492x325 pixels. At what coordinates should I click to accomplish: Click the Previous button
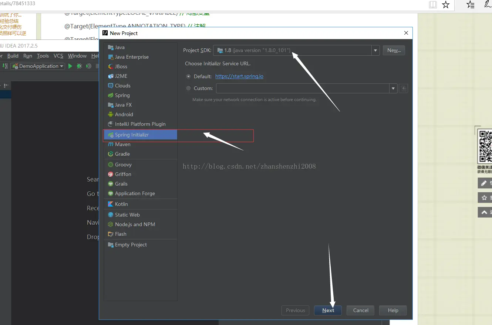click(295, 310)
